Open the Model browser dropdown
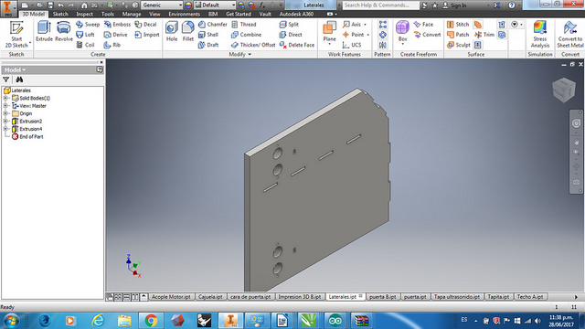585x329 pixels. pyautogui.click(x=16, y=69)
